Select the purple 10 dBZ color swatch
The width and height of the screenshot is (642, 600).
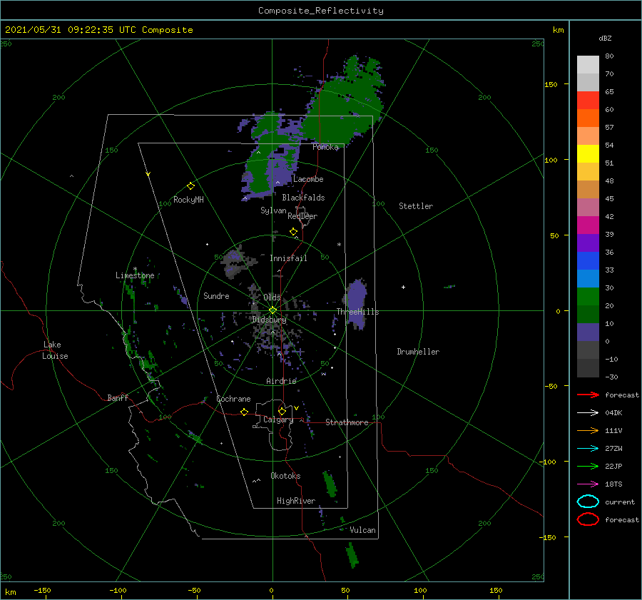[x=588, y=332]
